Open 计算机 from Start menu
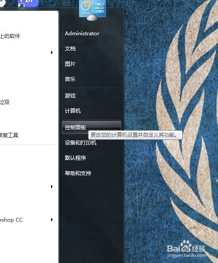Screen dimensions: 218x263 tap(73, 111)
